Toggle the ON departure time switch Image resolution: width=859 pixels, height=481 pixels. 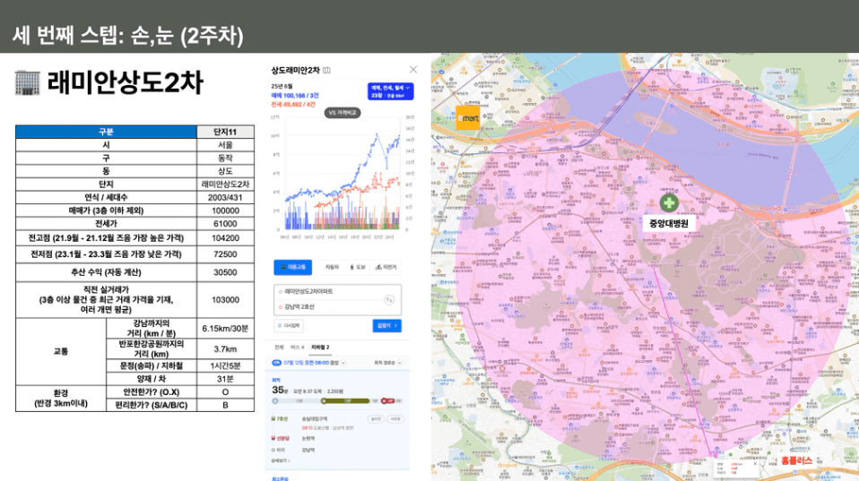277,363
